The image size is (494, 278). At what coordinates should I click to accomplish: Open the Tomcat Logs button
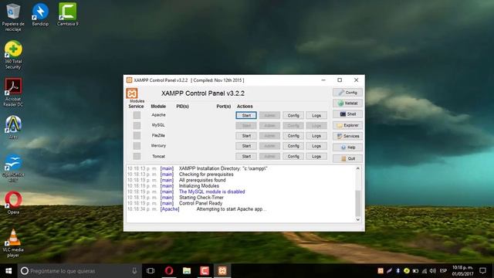[316, 156]
